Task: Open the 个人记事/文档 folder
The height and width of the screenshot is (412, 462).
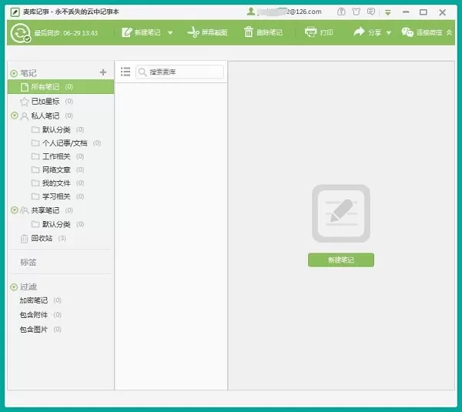Action: [65, 143]
